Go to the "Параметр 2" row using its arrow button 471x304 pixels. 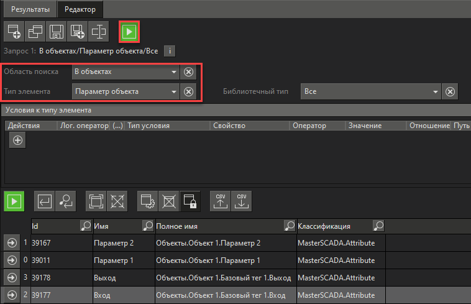pos(11,242)
